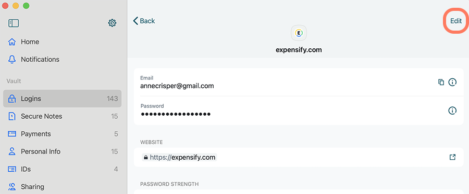Click the Expensify logo icon
Screen dimensions: 469x194
299,33
